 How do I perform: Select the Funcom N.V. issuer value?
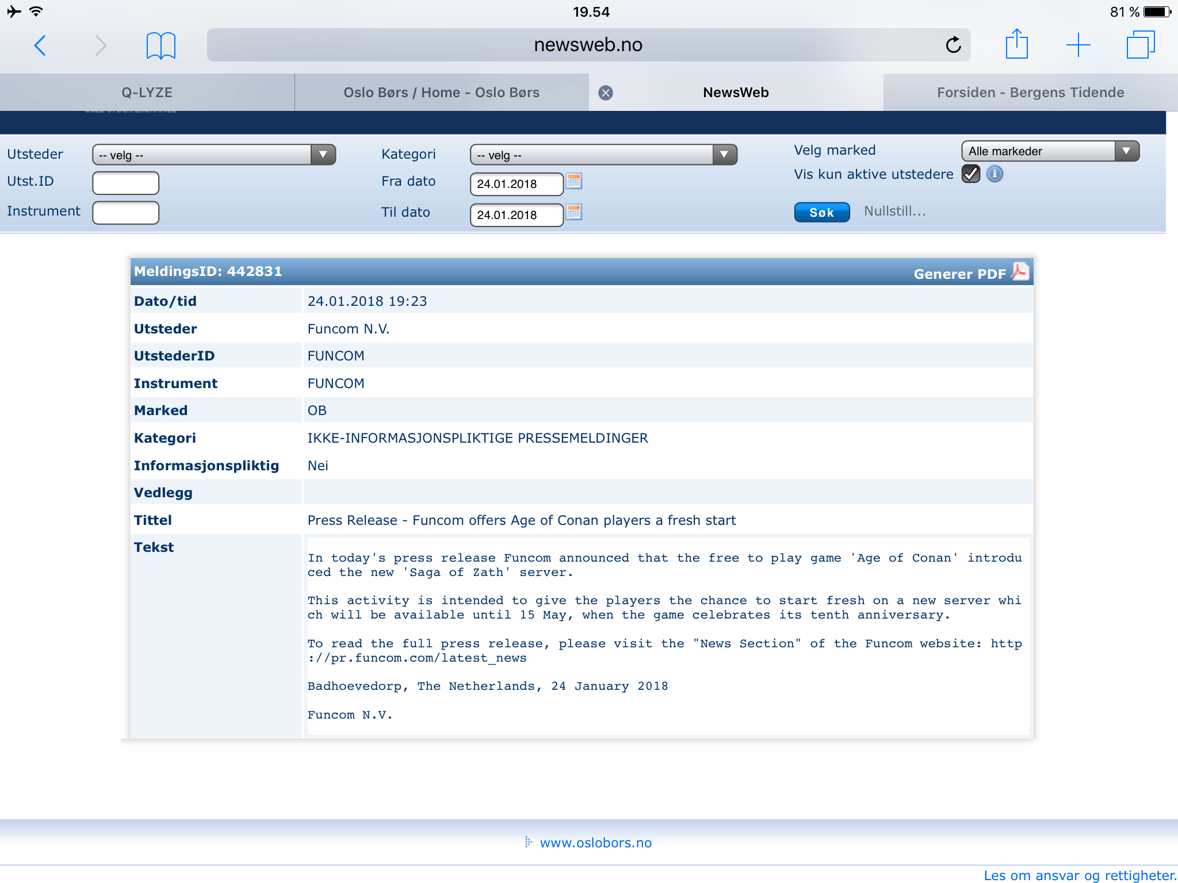[x=349, y=329]
